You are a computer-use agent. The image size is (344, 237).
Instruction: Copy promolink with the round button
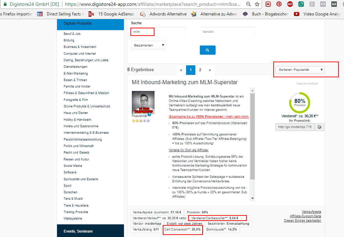pos(319,127)
